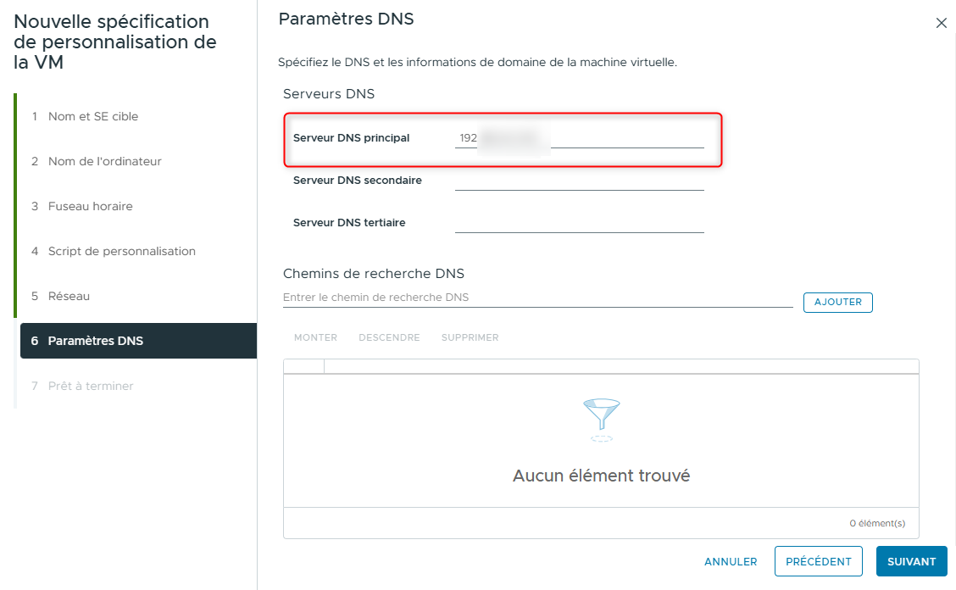This screenshot has height=590, width=956.
Task: Click the Serveur DNS secondaire field
Action: [579, 180]
